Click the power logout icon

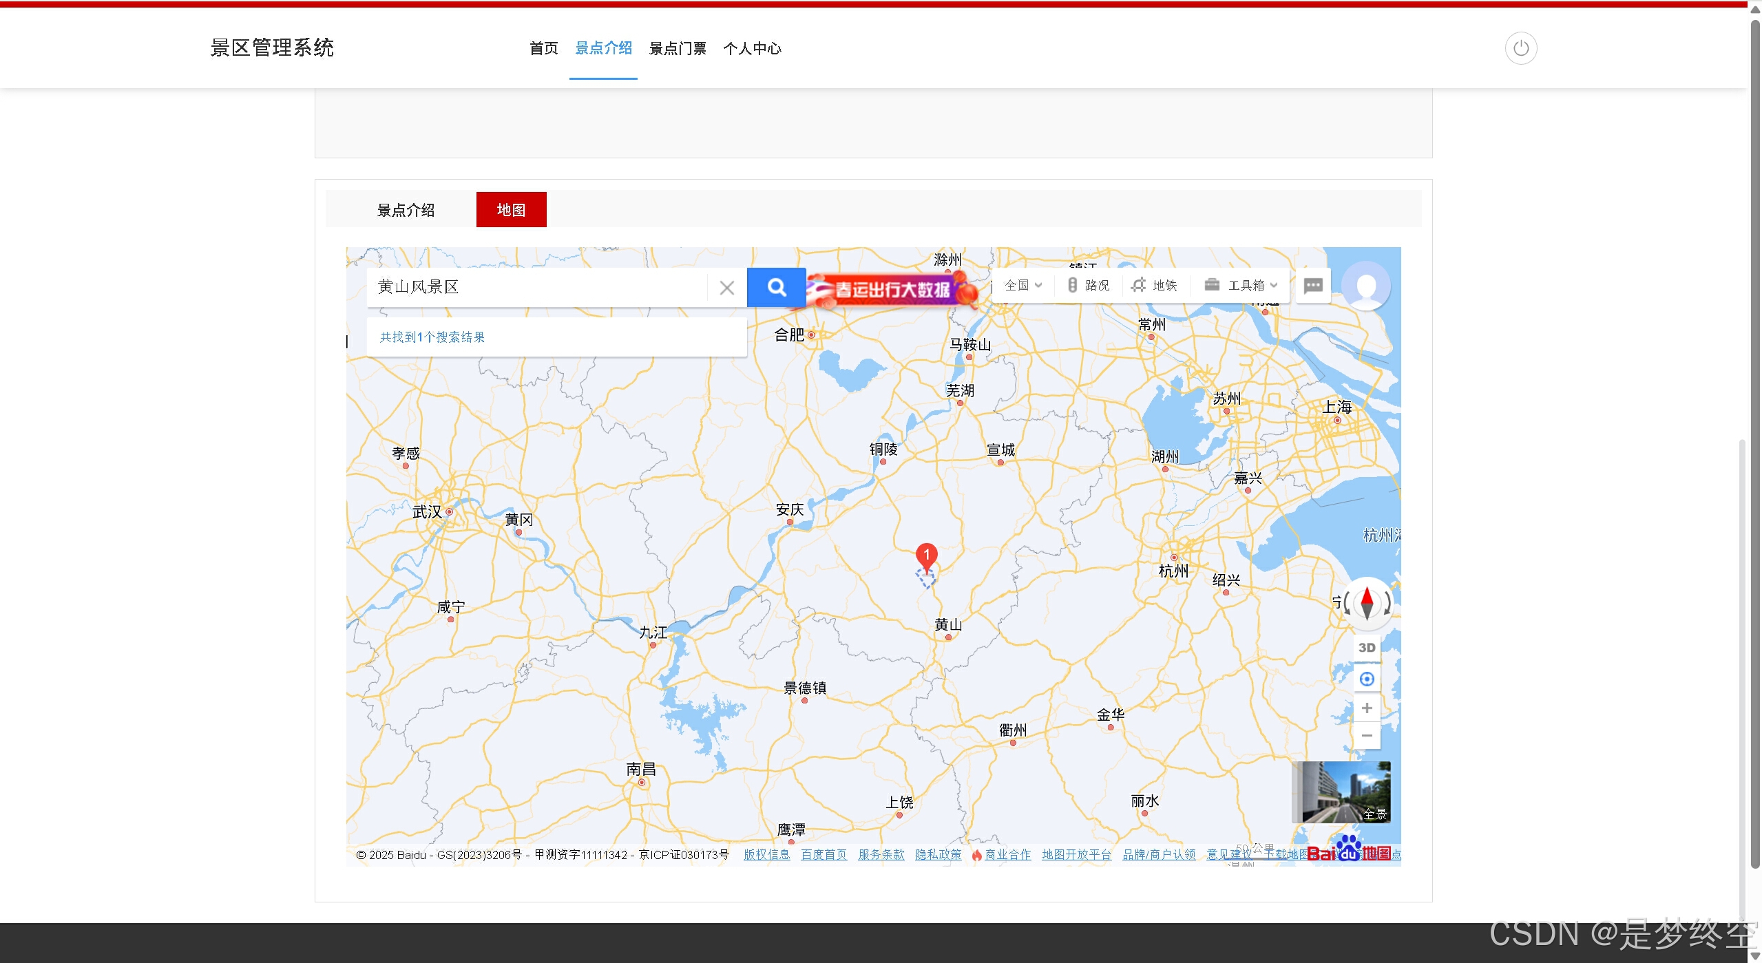pos(1520,48)
